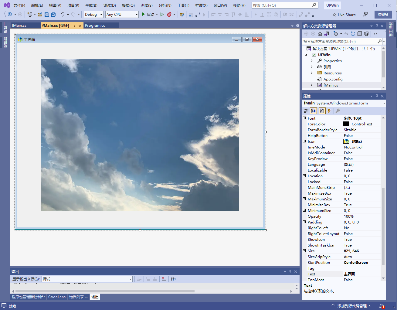Switch to the fMain.cs code tab
Image resolution: width=397 pixels, height=310 pixels.
(19, 26)
